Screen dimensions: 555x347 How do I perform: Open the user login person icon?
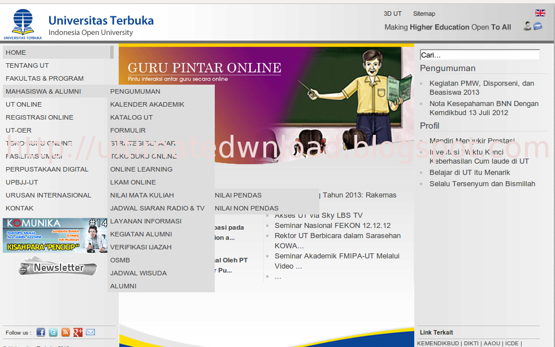tap(527, 26)
